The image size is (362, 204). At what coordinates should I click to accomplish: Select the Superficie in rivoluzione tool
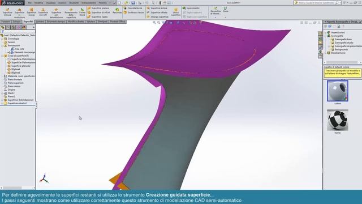point(19,12)
